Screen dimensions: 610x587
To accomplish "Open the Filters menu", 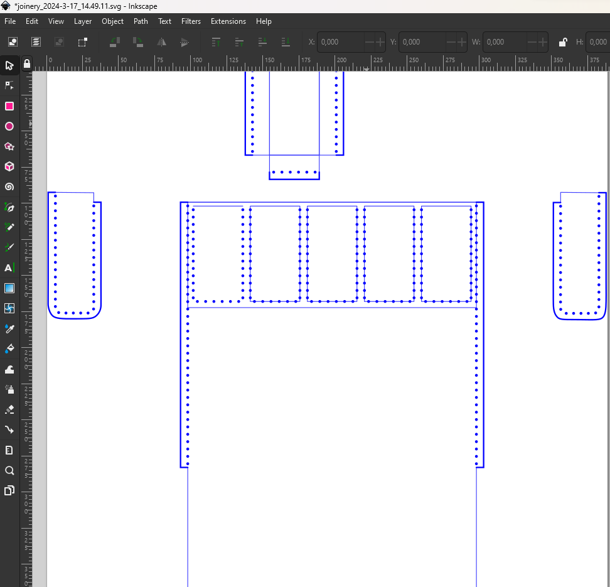I will 191,21.
